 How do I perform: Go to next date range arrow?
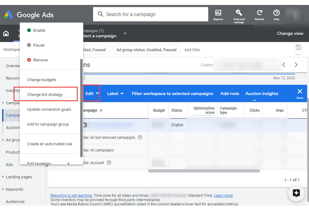[x=296, y=65]
